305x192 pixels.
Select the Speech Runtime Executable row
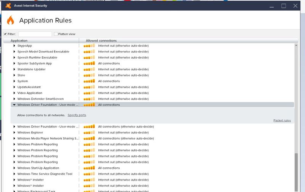tap(152, 57)
